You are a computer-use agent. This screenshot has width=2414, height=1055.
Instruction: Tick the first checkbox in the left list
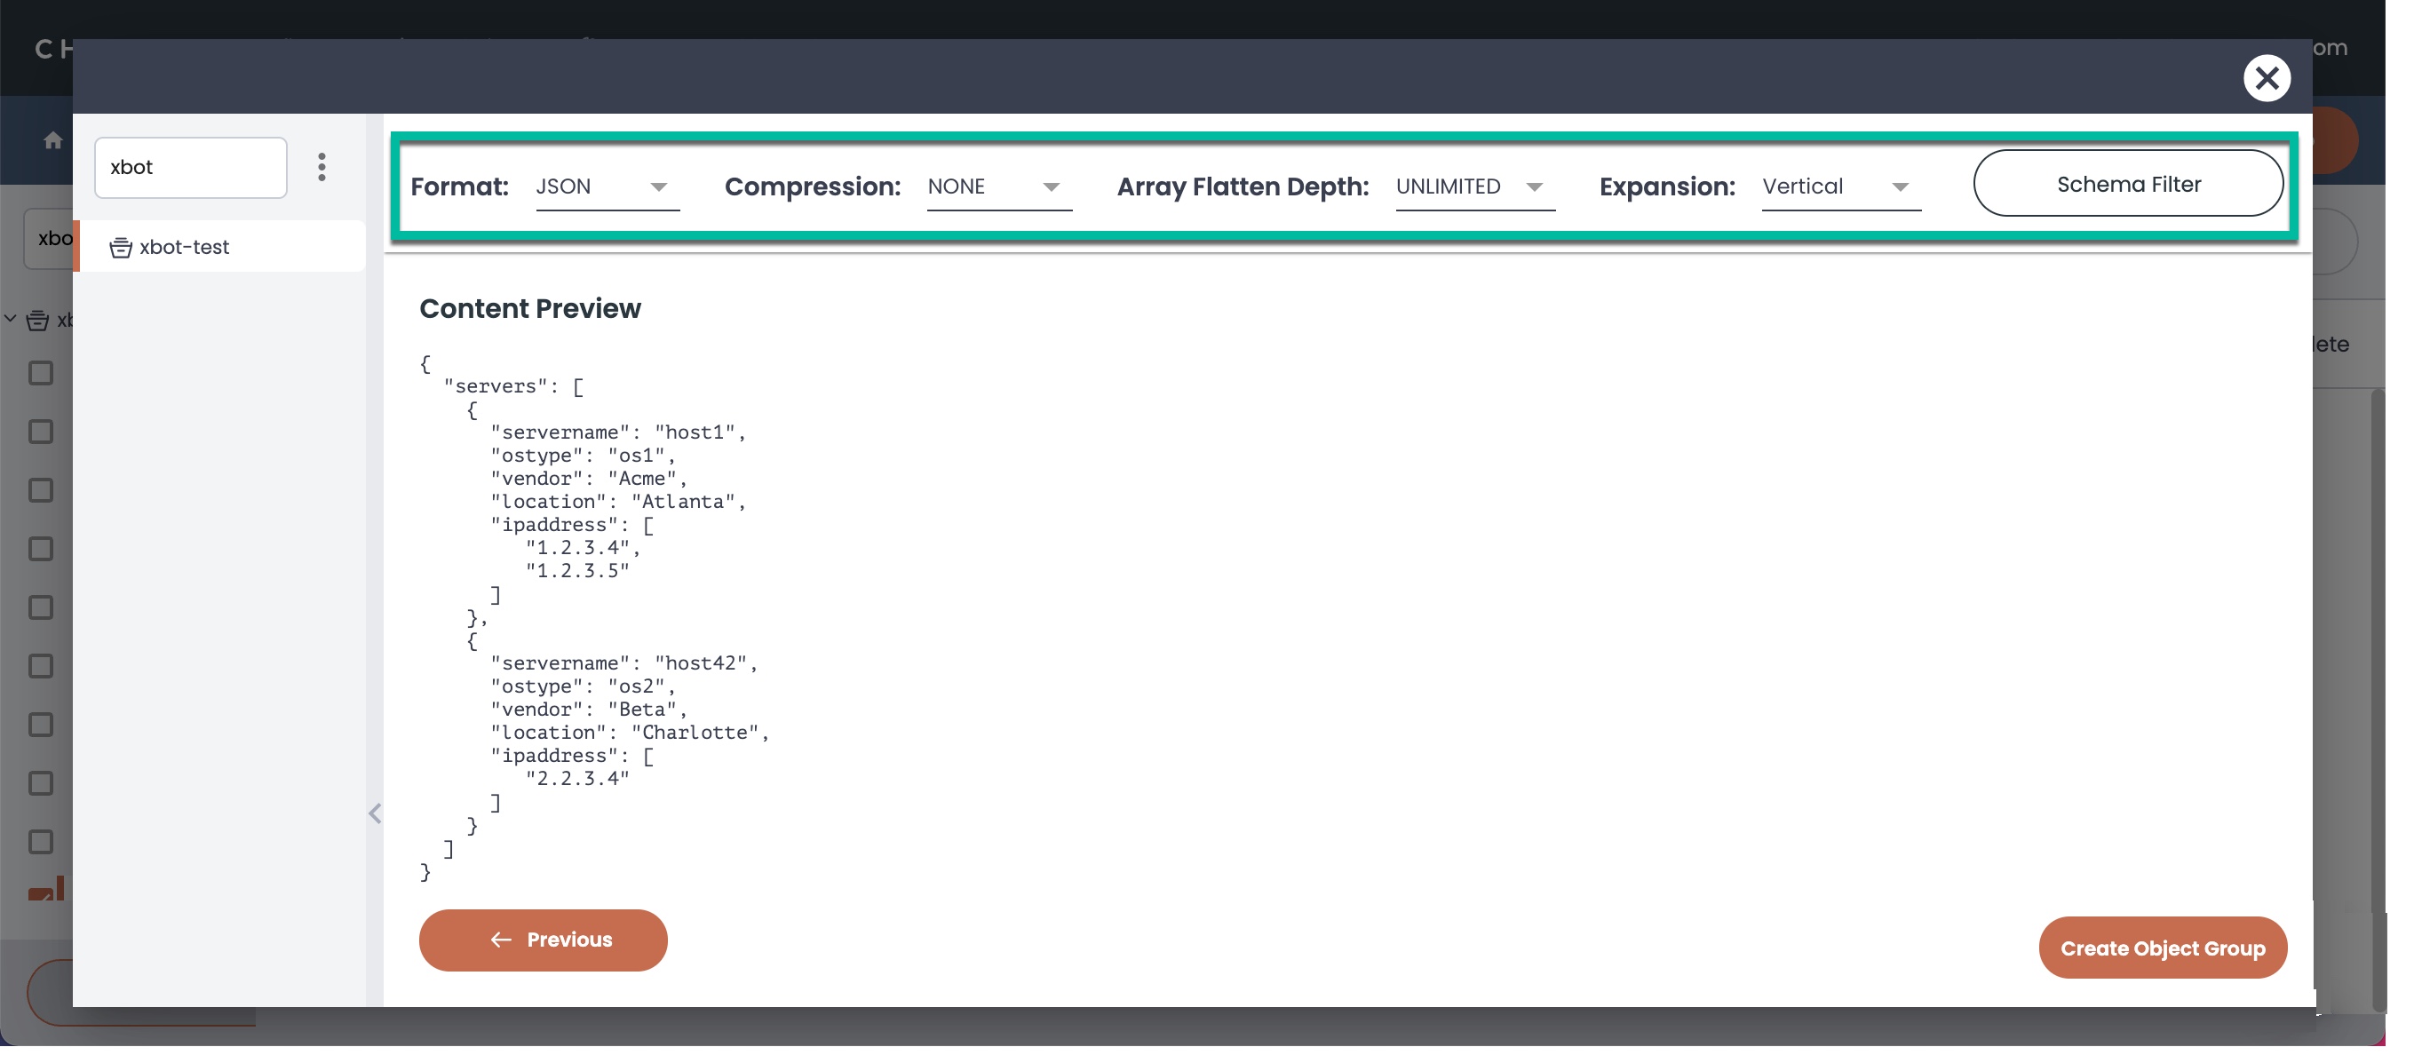[x=40, y=373]
